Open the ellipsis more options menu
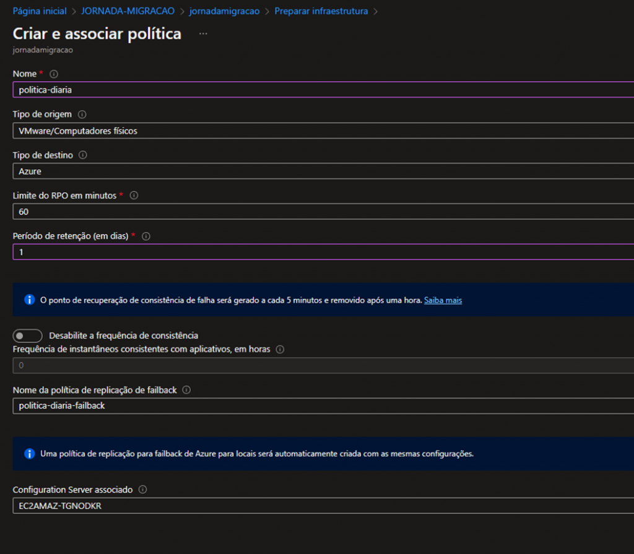The height and width of the screenshot is (554, 634). tap(203, 33)
